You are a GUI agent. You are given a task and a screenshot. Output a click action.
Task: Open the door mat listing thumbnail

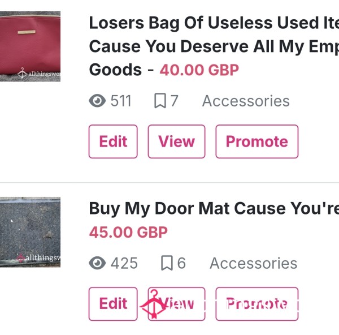click(x=30, y=232)
